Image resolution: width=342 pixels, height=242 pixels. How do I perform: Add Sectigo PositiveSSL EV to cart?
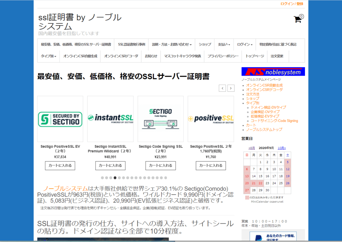[60, 166]
